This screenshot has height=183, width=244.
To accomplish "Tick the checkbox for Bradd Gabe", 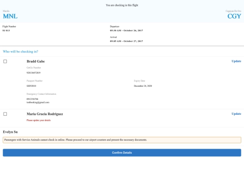I will point(5,61).
